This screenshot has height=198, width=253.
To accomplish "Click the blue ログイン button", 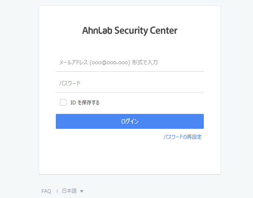I will pos(130,121).
